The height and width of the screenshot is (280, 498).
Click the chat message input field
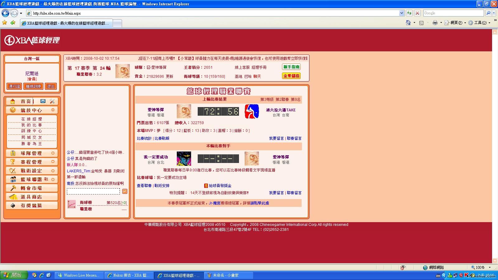click(x=93, y=191)
